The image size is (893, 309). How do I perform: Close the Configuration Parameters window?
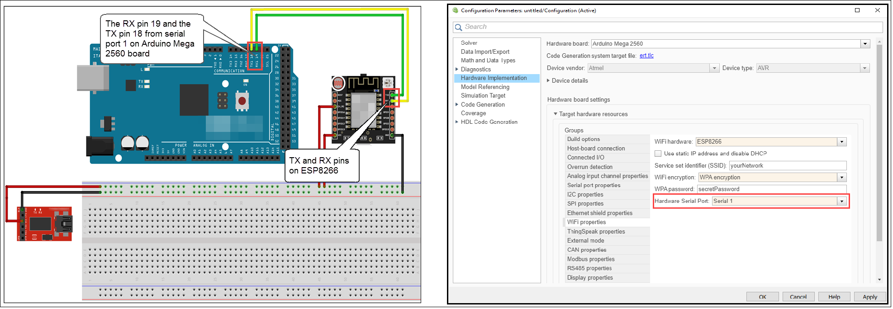[x=878, y=10]
